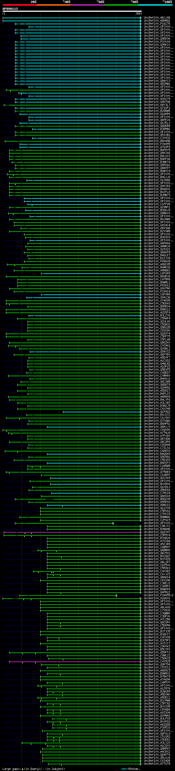Select the UniRef100_Q16KR4 label
Viewport: 175px width, 771px height.
pos(157,114)
